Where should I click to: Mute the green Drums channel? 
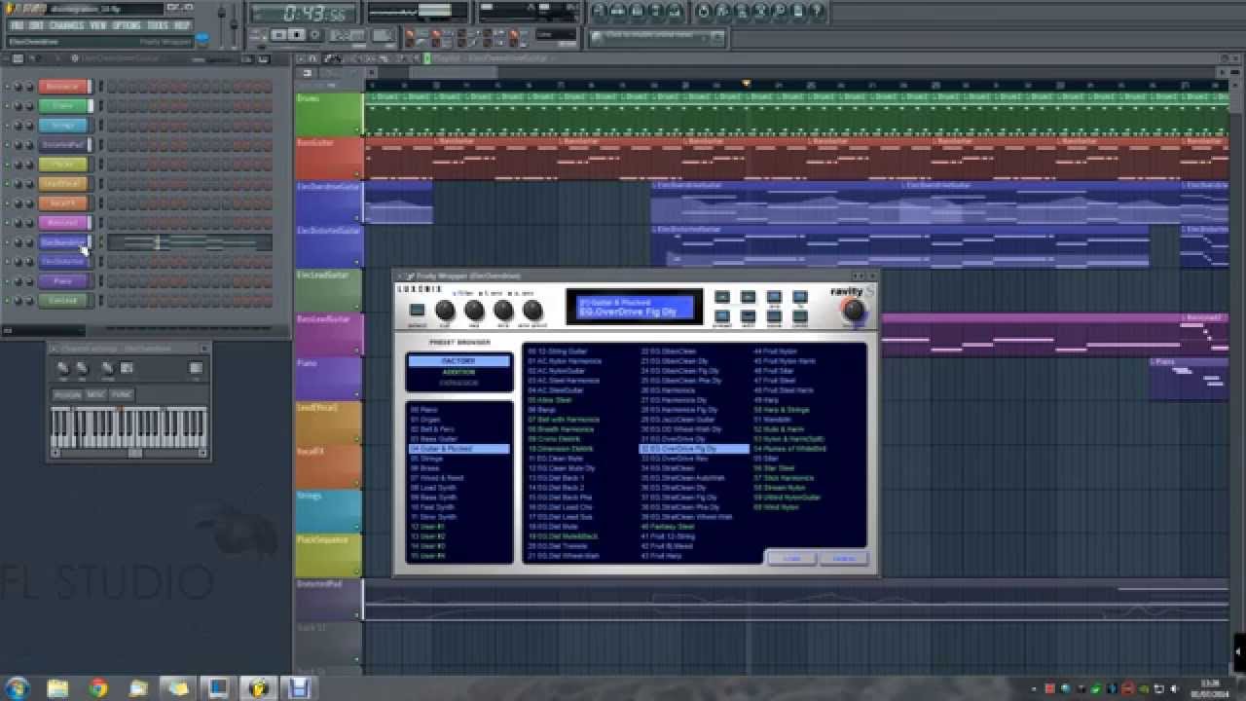pos(7,106)
